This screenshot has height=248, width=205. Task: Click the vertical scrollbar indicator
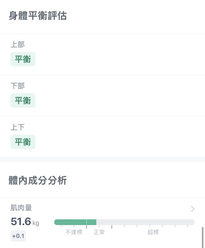(x=202, y=237)
